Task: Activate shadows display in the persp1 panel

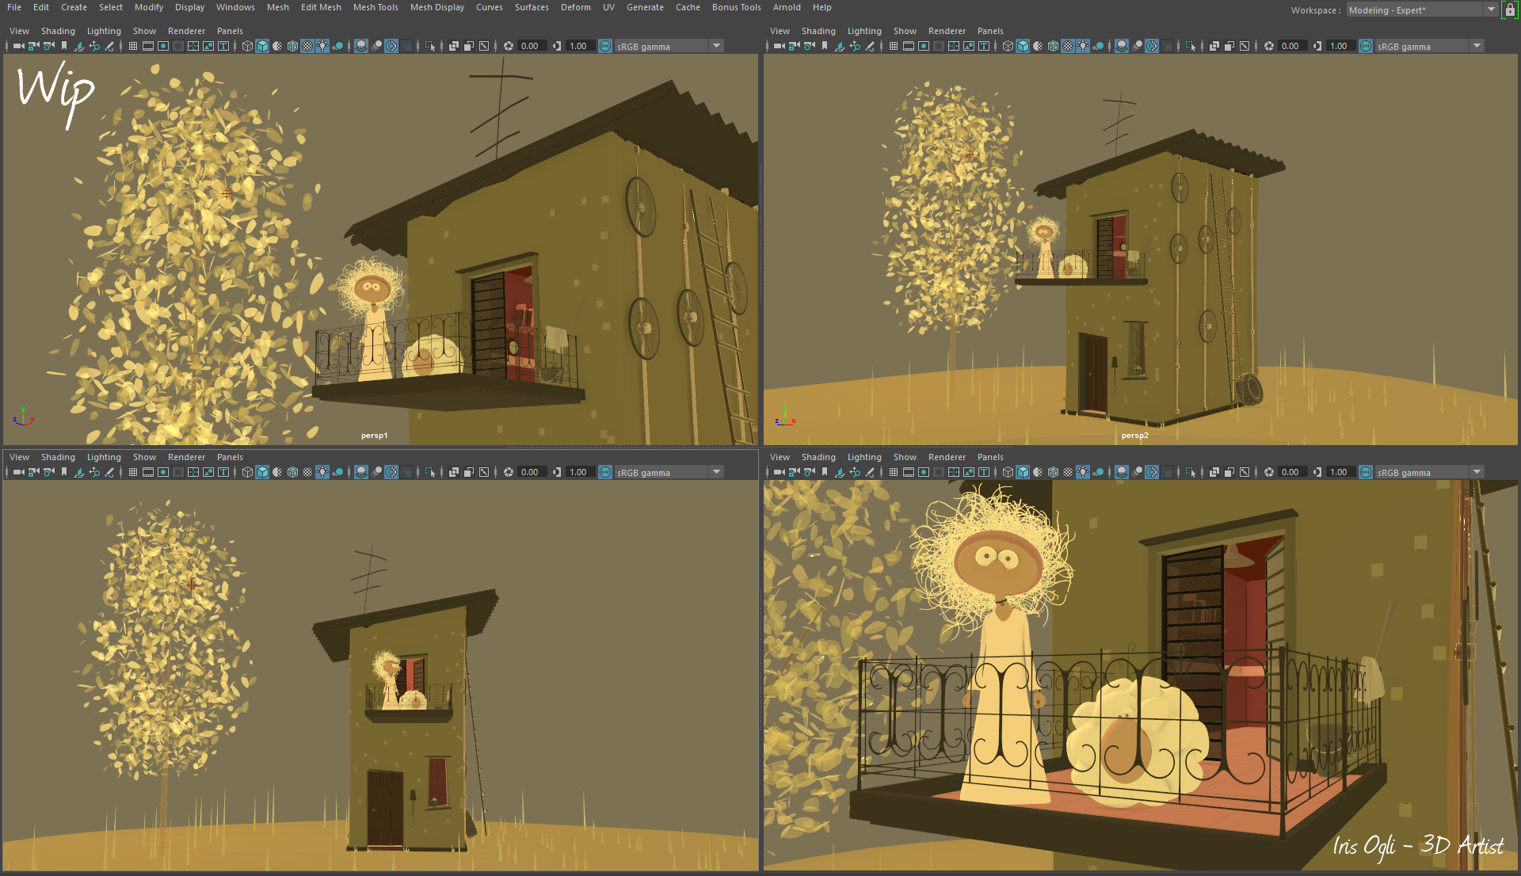Action: pyautogui.click(x=339, y=46)
